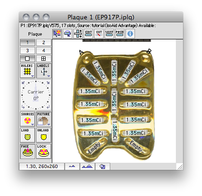202x196 pixels.
Task: Open the LABELS dropdown button
Action: point(44,71)
